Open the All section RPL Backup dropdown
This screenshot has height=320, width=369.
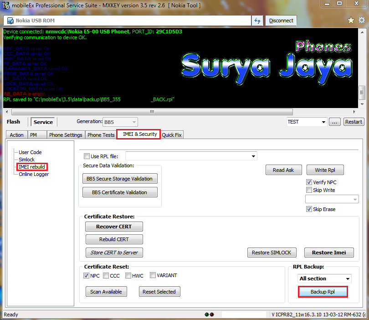point(324,279)
